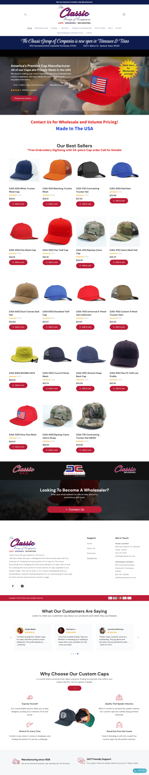This screenshot has width=149, height=775.
Task: Open the search magnifier icon
Action: point(25,15)
